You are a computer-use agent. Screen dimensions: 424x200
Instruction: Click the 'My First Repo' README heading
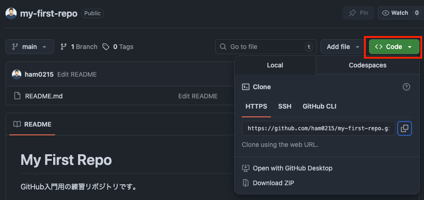click(66, 160)
